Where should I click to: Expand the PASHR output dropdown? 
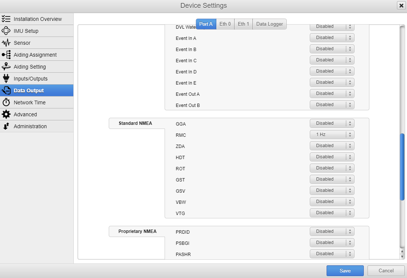[332, 254]
